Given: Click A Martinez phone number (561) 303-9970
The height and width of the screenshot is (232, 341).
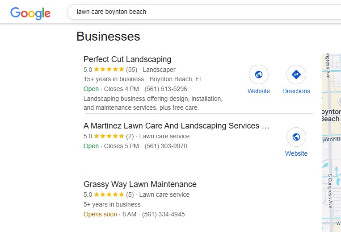Looking at the screenshot, I should (166, 146).
